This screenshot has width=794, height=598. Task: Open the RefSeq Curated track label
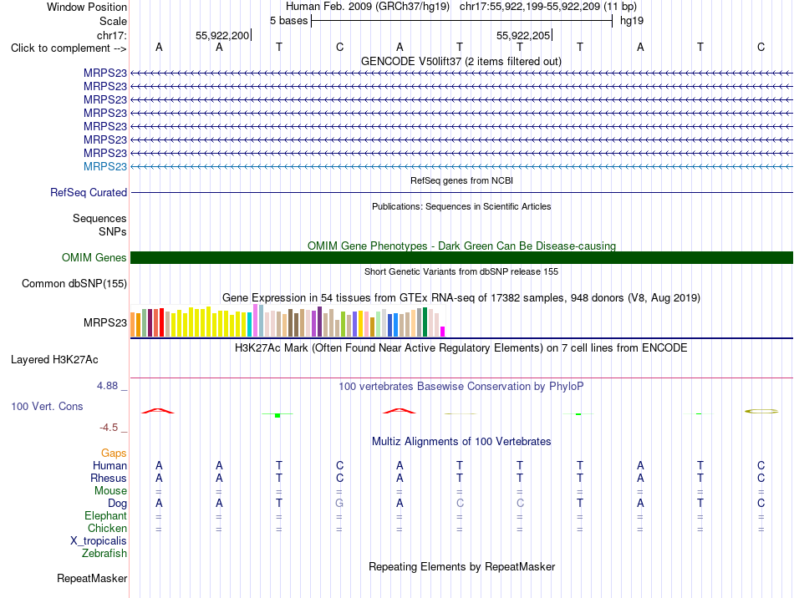pos(89,192)
